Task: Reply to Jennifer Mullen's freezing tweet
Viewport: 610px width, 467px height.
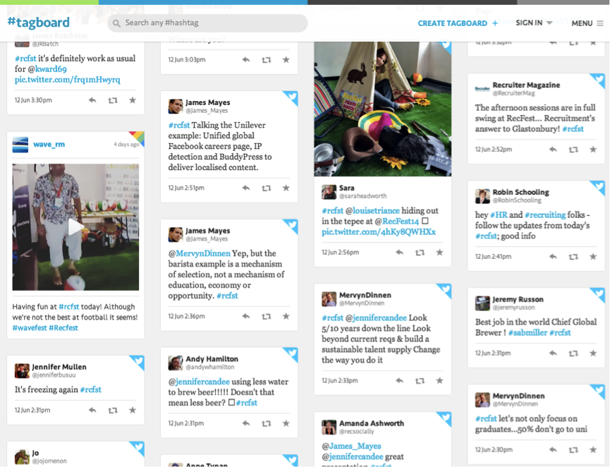Action: tap(92, 410)
